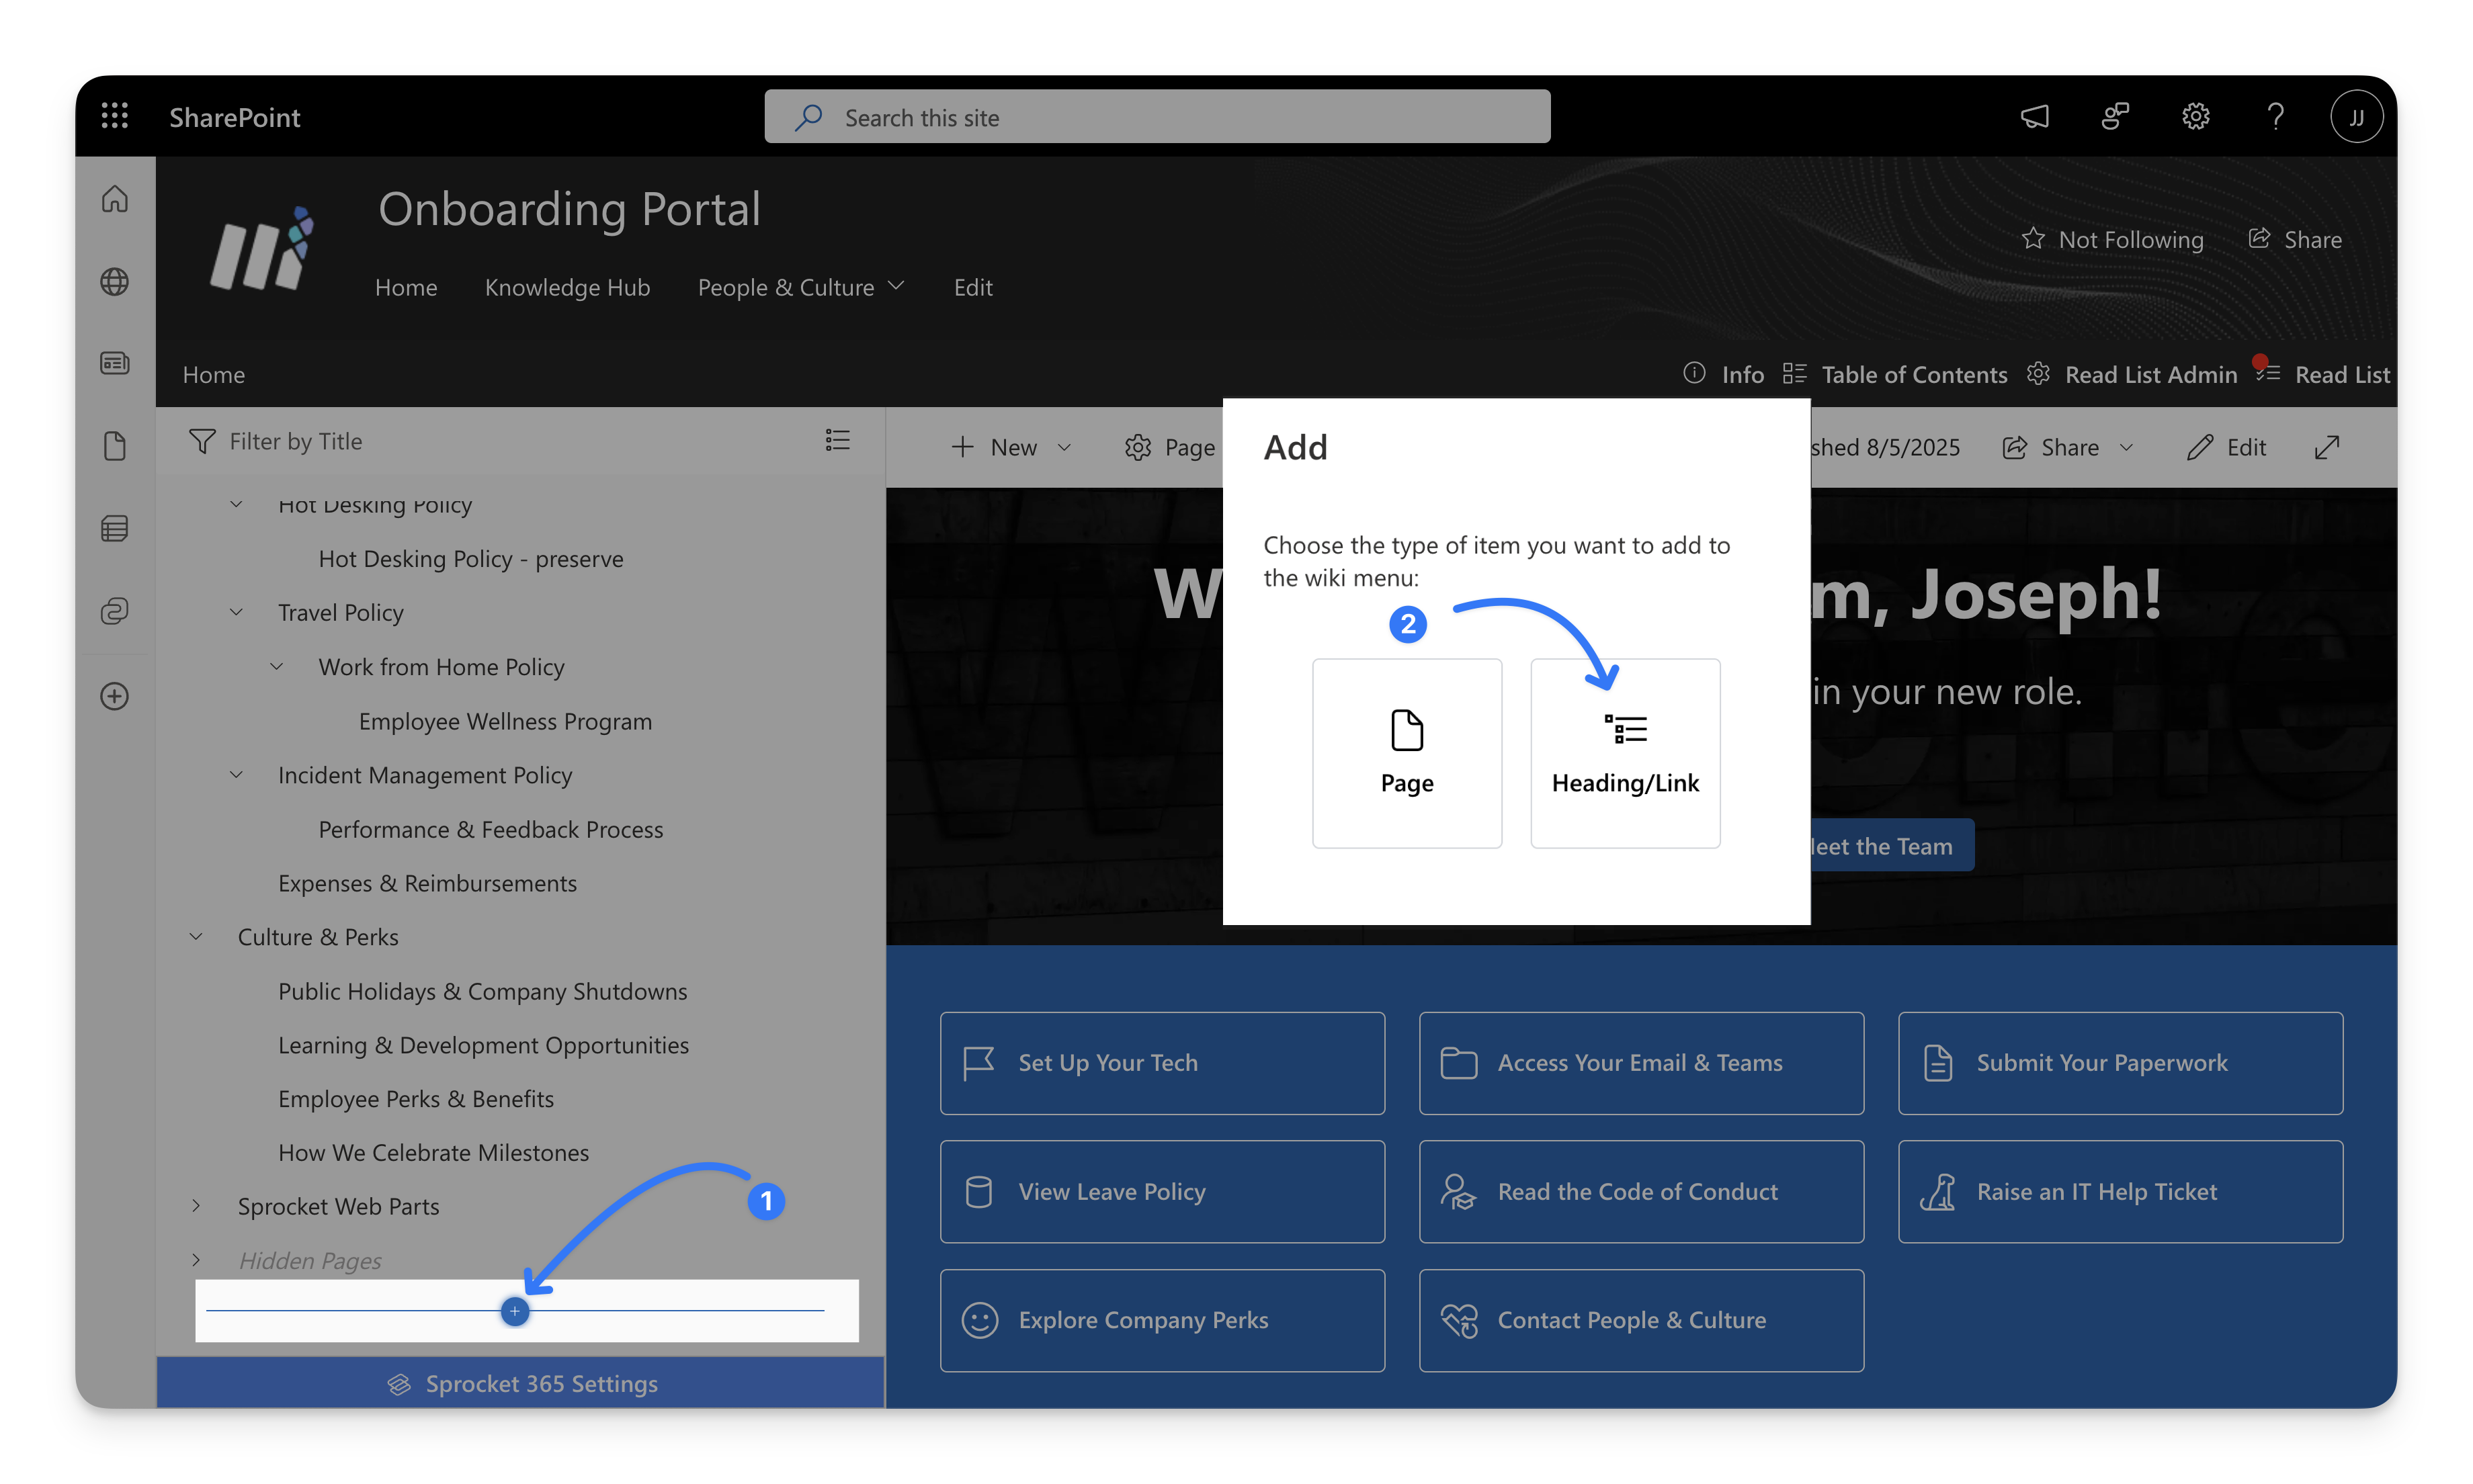Collapse the Culture & Perks section
Image resolution: width=2473 pixels, height=1484 pixels.
pyautogui.click(x=197, y=937)
